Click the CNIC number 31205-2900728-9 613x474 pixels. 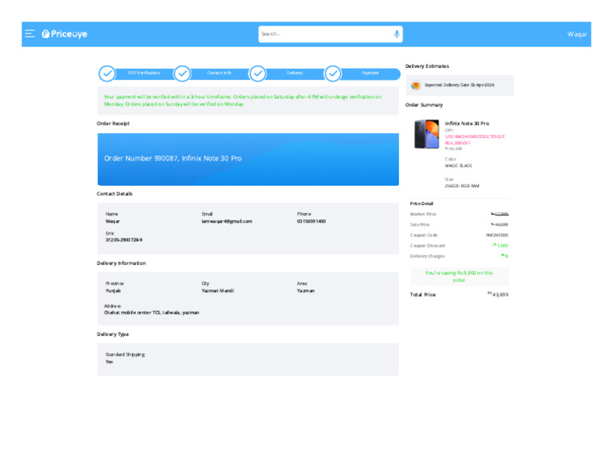pos(124,240)
